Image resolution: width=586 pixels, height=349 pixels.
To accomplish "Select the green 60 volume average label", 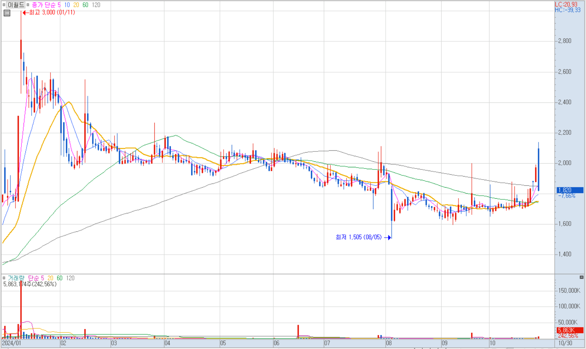I will click(x=60, y=278).
